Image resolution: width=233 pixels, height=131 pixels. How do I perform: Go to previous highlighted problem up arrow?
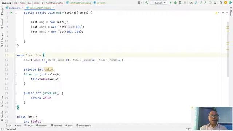pyautogui.click(x=223, y=13)
